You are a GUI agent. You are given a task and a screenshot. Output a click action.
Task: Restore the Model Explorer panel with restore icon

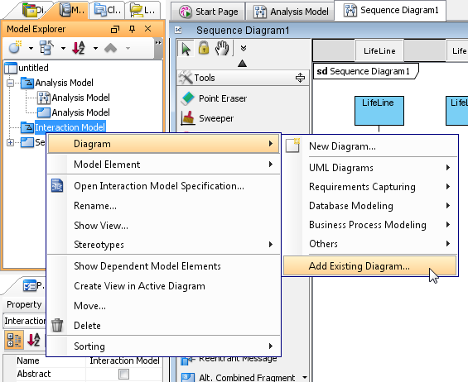(x=115, y=29)
